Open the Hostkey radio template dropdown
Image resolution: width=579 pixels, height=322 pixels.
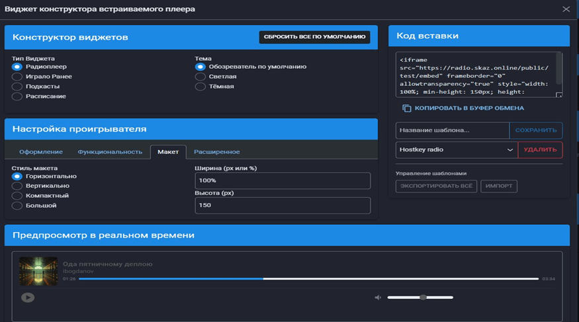456,150
